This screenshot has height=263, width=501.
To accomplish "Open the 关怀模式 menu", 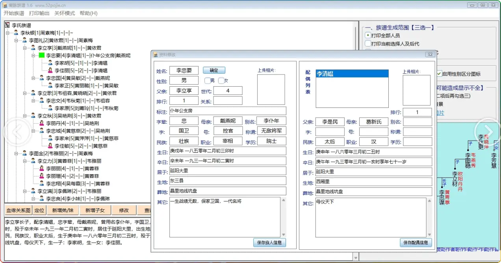I will point(65,13).
